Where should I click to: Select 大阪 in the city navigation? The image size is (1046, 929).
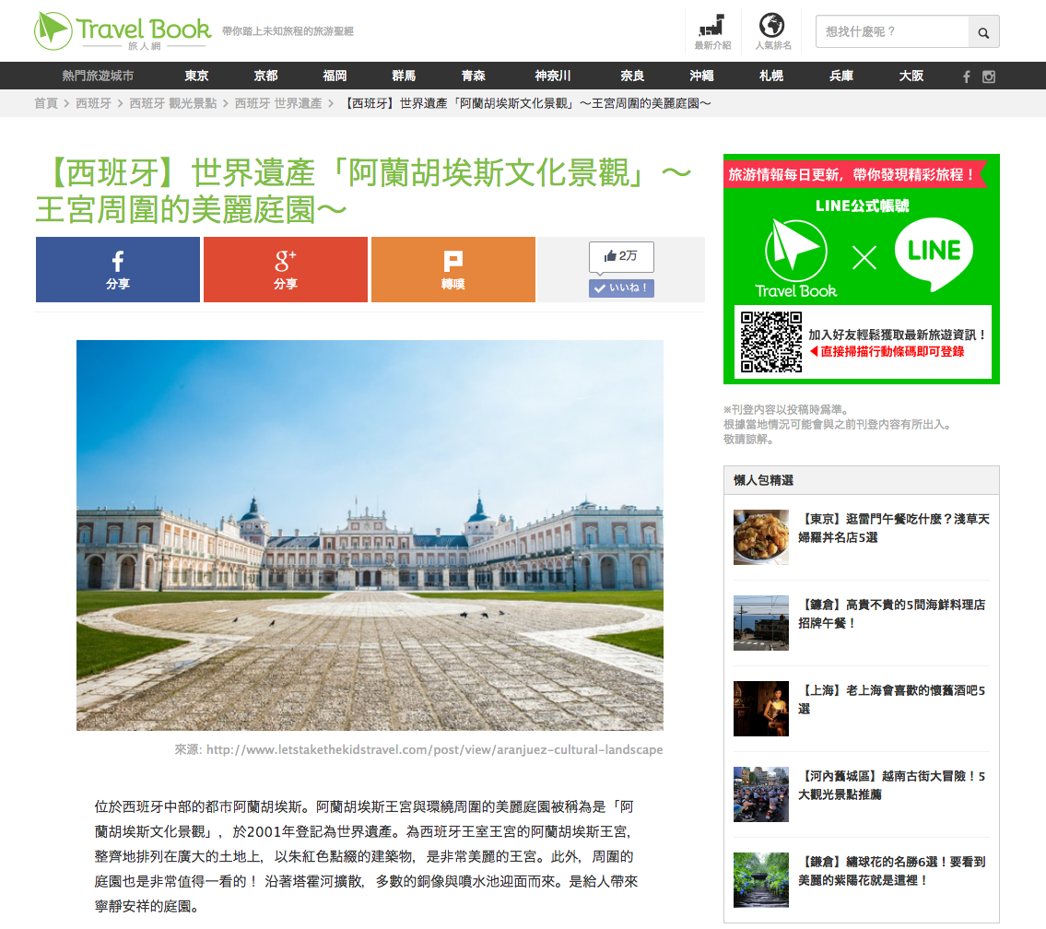pos(911,76)
